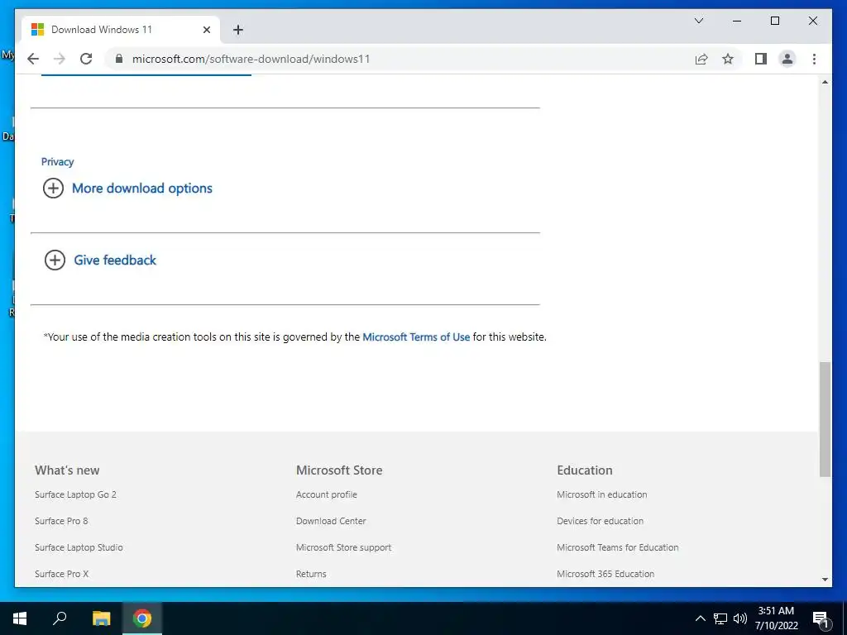
Task: View site security lock information
Action: [119, 59]
